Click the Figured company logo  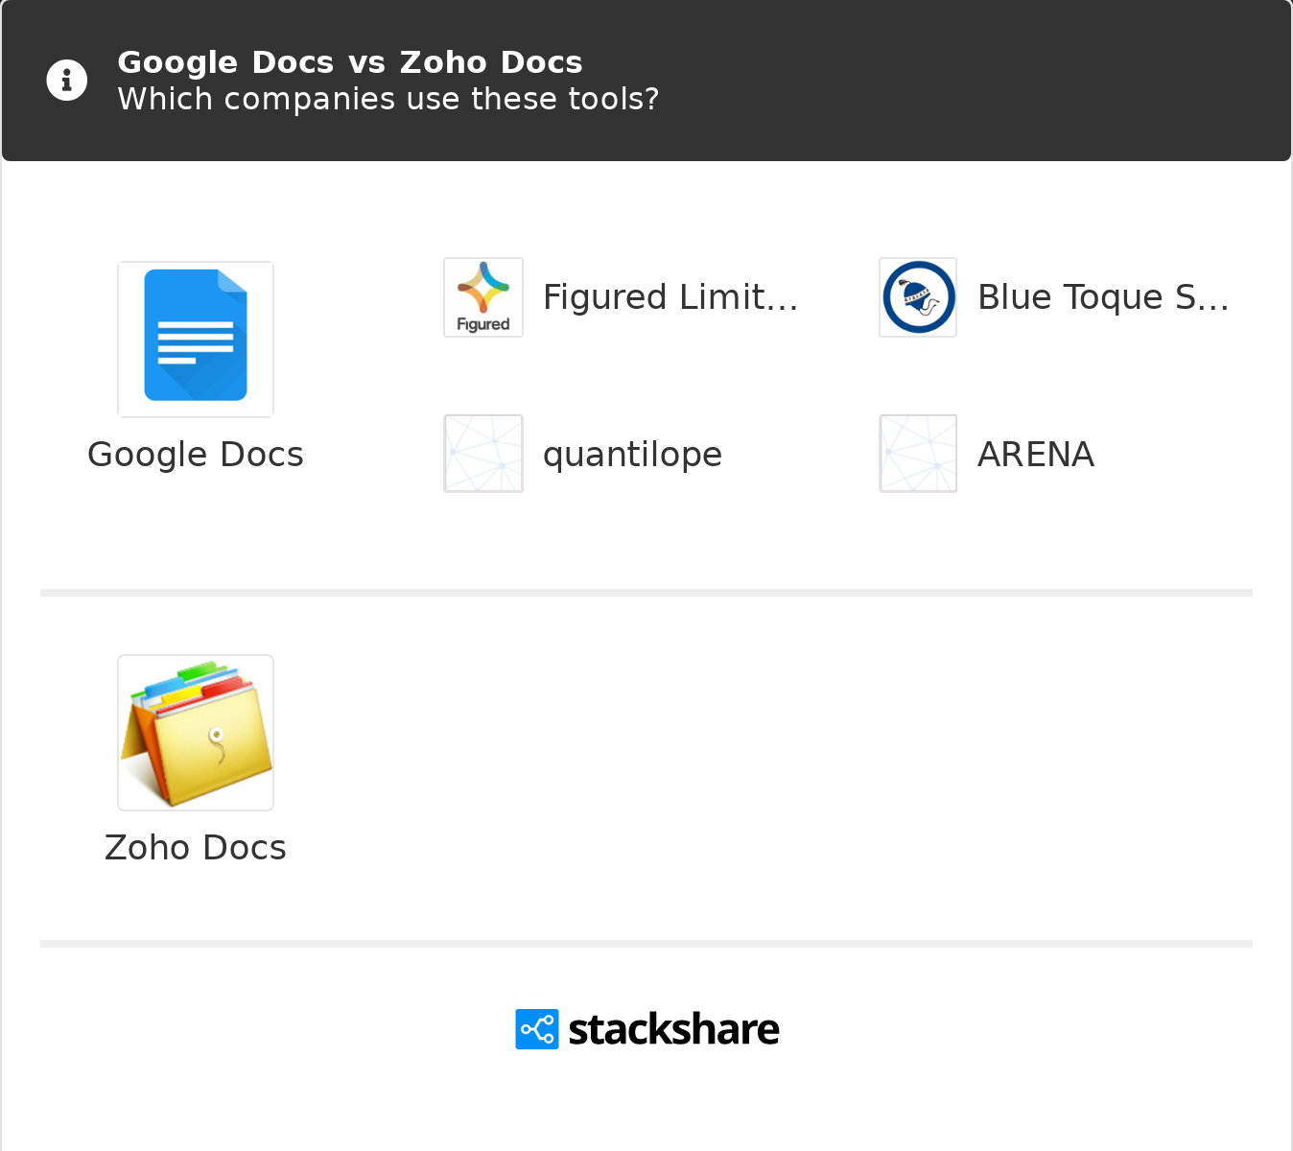click(x=483, y=297)
